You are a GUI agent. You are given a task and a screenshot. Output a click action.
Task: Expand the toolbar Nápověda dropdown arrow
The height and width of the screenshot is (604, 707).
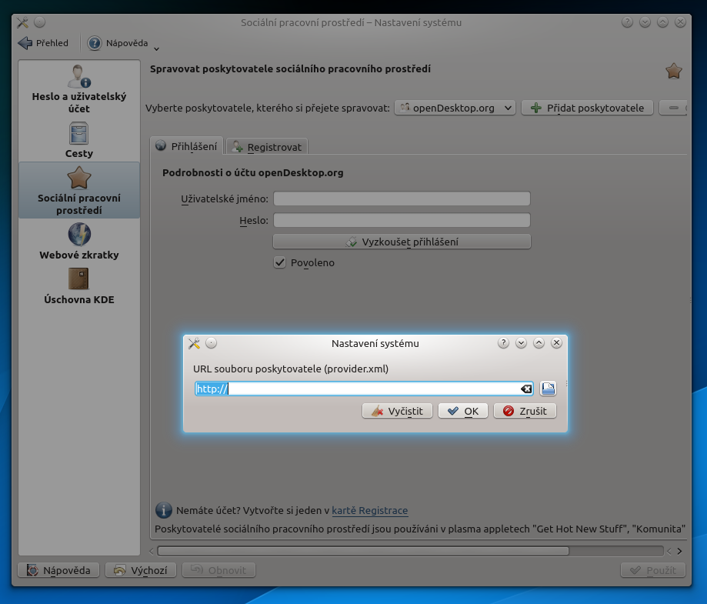(156, 48)
